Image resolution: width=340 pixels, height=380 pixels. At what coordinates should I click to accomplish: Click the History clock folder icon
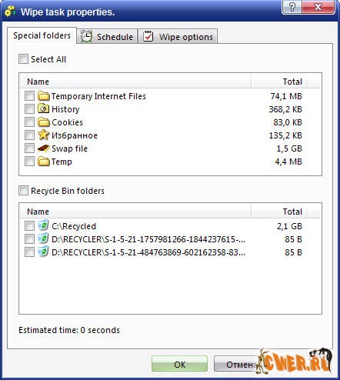click(x=44, y=109)
